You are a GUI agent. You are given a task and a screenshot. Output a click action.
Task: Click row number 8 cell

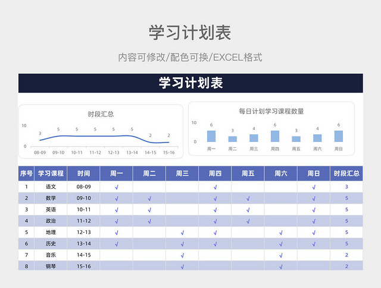click(x=26, y=266)
